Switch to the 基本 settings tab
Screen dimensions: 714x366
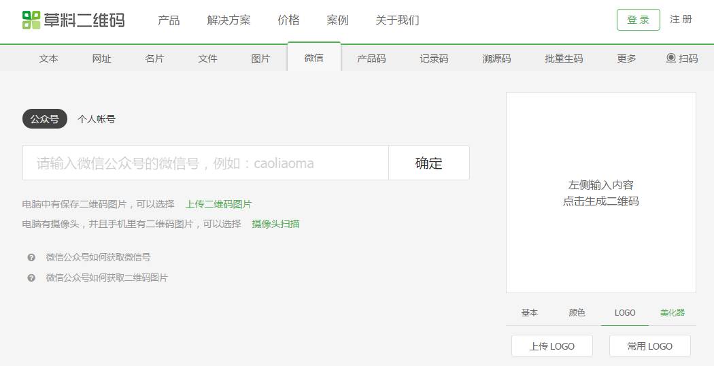pos(530,313)
